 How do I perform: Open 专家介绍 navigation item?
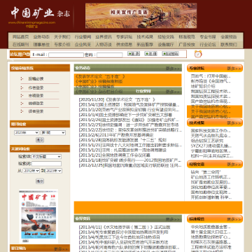(62, 44)
